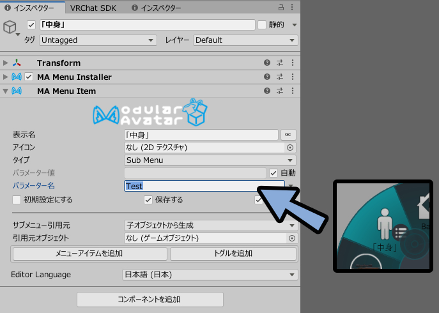Viewport: 439px width, 313px height.
Task: Click the パラメーター名 field containing Test
Action: 204,186
